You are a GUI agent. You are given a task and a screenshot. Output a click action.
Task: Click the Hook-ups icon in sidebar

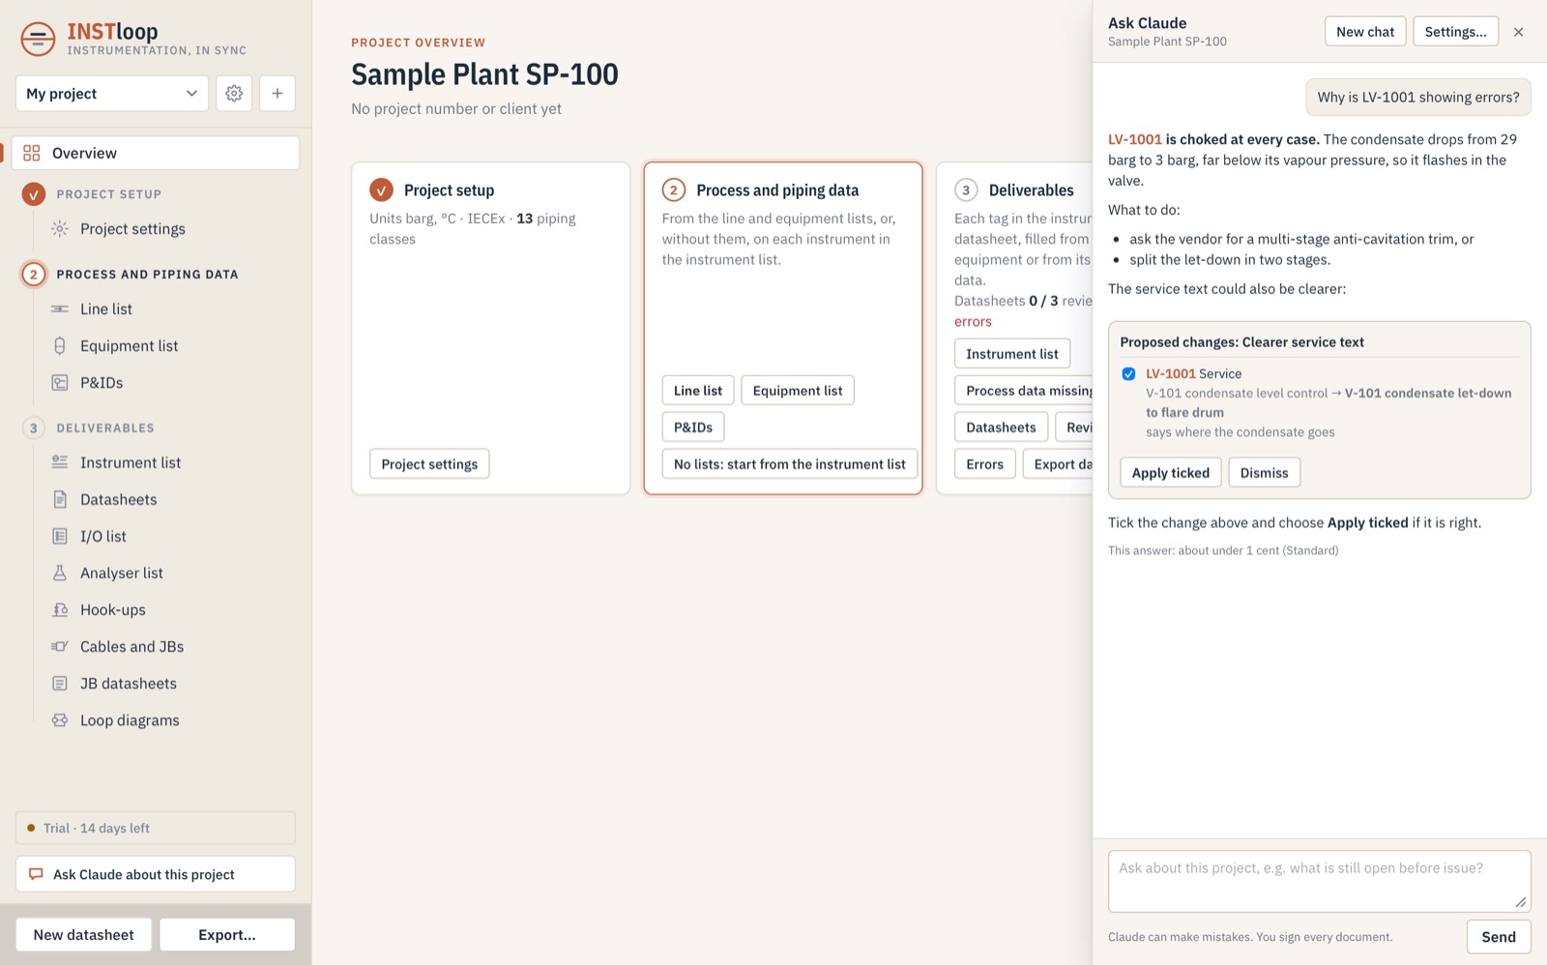[60, 610]
